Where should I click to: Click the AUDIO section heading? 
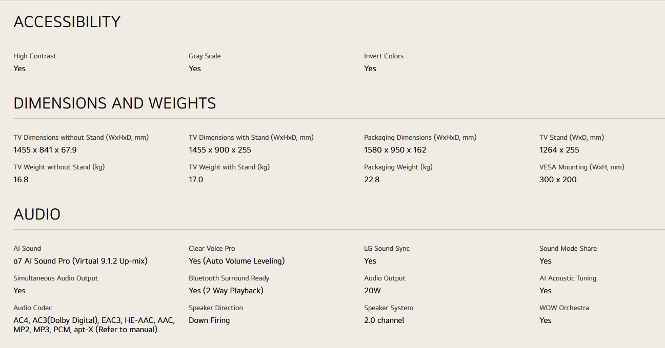37,214
